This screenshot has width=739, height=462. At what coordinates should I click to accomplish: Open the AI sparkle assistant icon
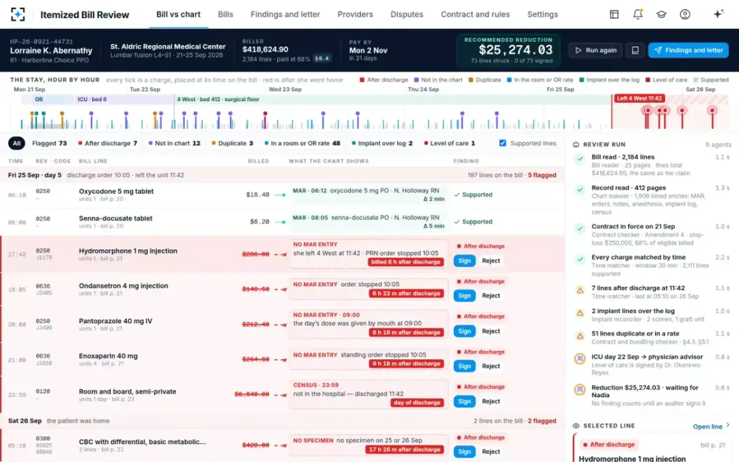coord(718,14)
